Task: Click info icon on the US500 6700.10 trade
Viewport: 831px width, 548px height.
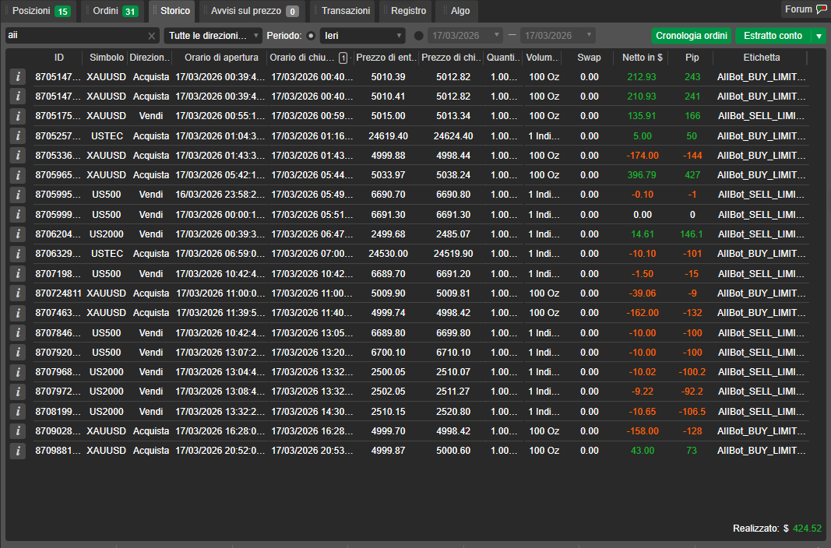Action: 17,352
